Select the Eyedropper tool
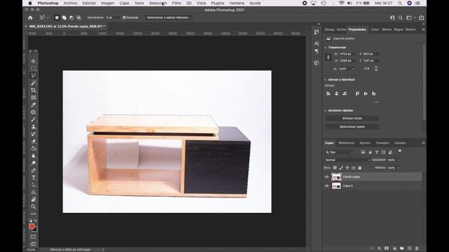 (x=33, y=105)
